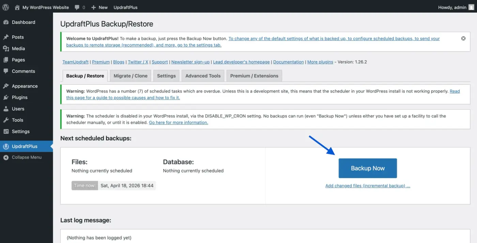Click the plus icon next to New
Viewport: 477px width, 243px height.
click(94, 7)
